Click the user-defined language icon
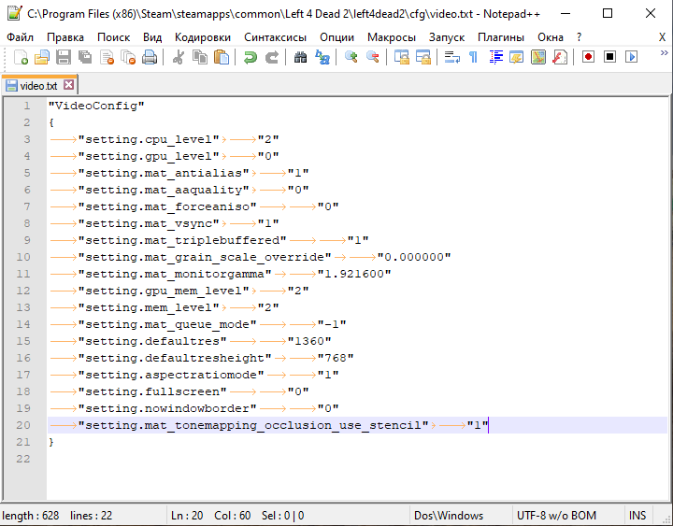The height and width of the screenshot is (526, 673). pos(516,57)
